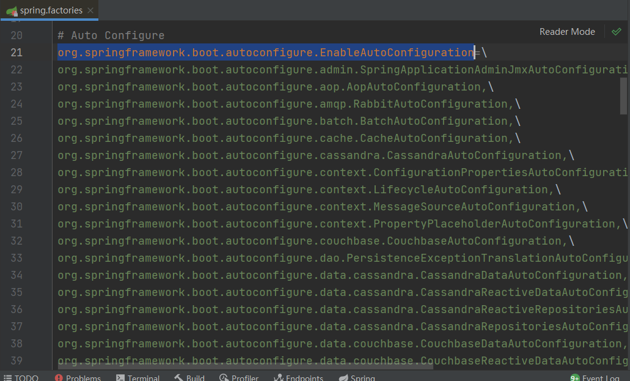Click the PersistenceExceptionTranslation line

[x=342, y=258]
